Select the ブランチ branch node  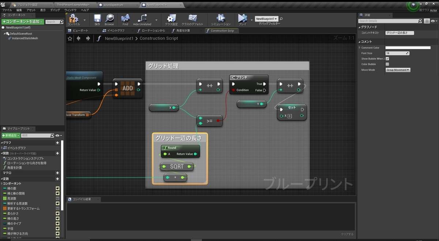[249, 84]
